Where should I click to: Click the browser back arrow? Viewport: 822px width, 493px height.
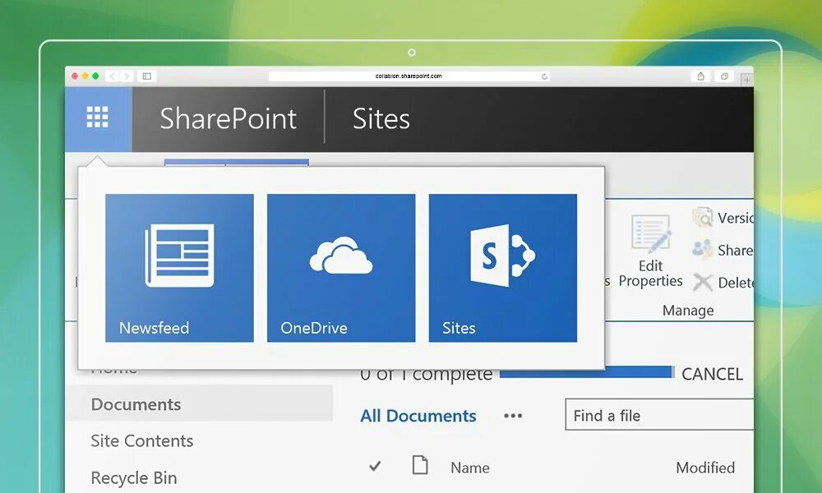click(112, 76)
